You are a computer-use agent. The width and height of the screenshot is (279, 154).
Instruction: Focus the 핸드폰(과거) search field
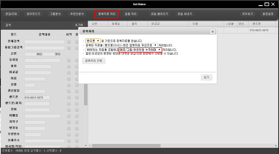(37, 104)
